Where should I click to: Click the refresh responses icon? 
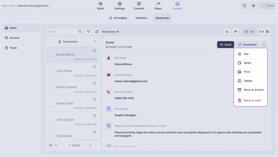[x=97, y=32]
